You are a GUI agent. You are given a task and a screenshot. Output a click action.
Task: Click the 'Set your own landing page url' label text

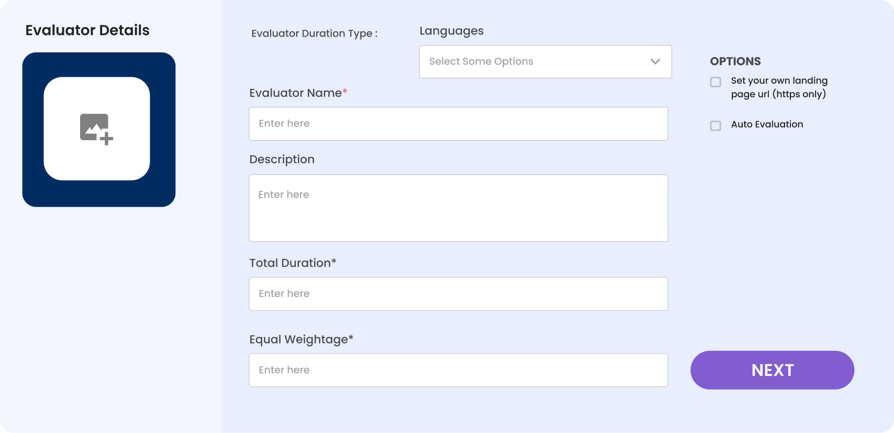[779, 87]
